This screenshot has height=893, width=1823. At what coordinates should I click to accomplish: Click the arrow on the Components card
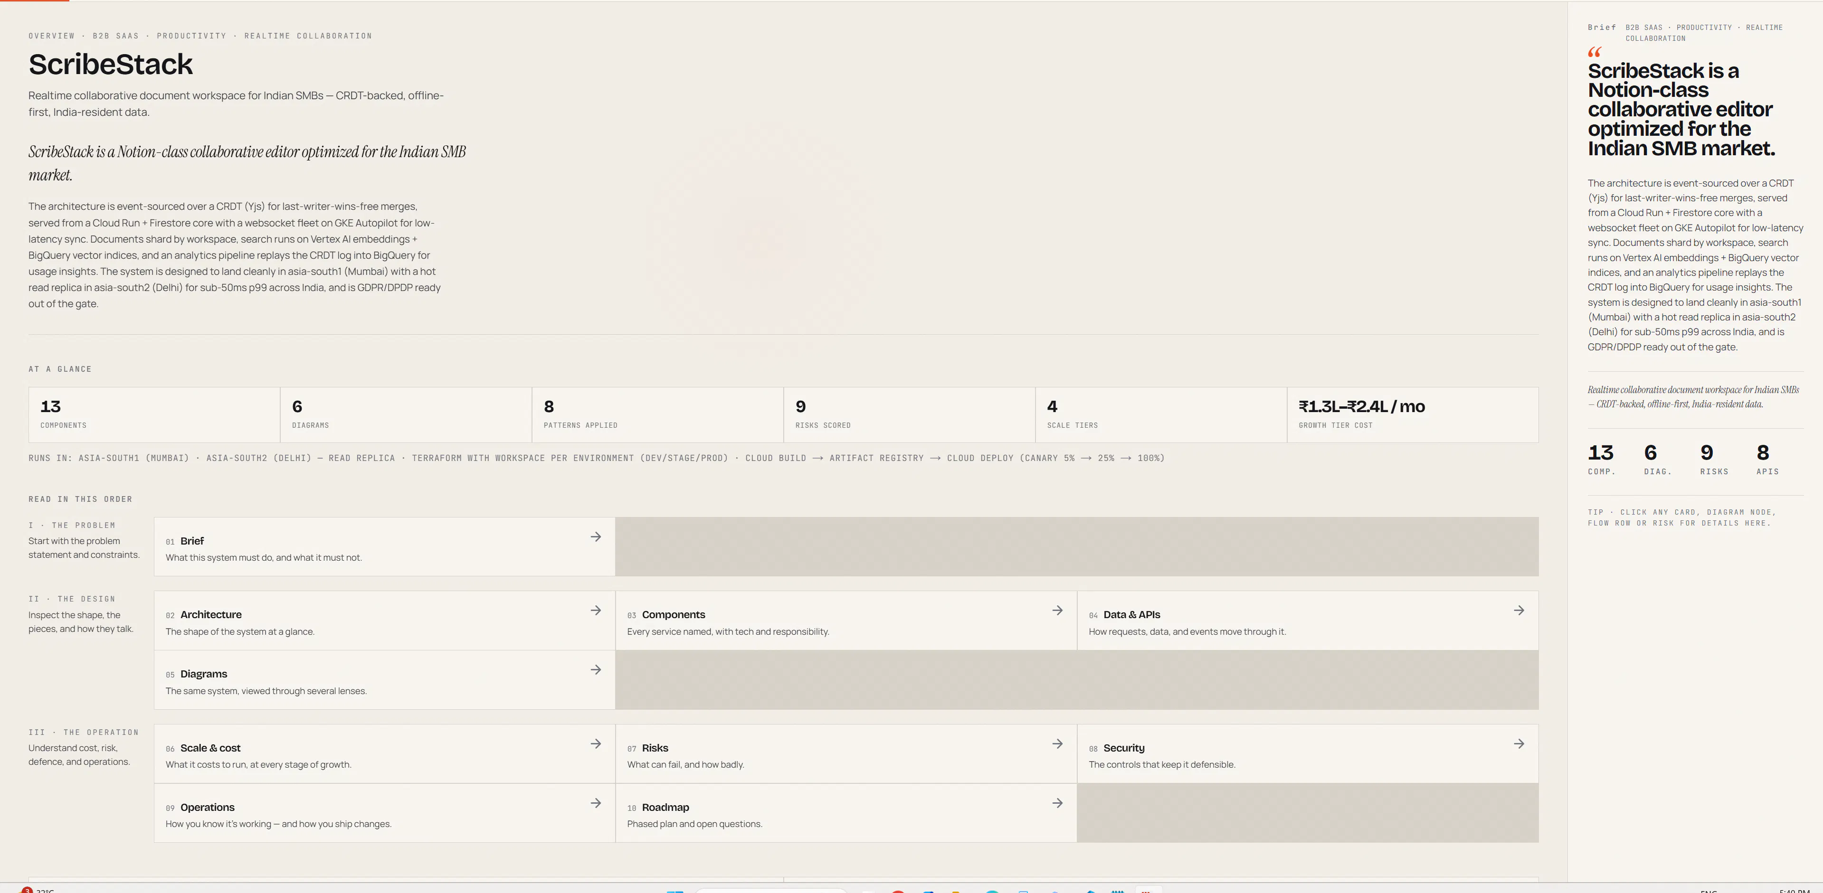[x=1057, y=611]
